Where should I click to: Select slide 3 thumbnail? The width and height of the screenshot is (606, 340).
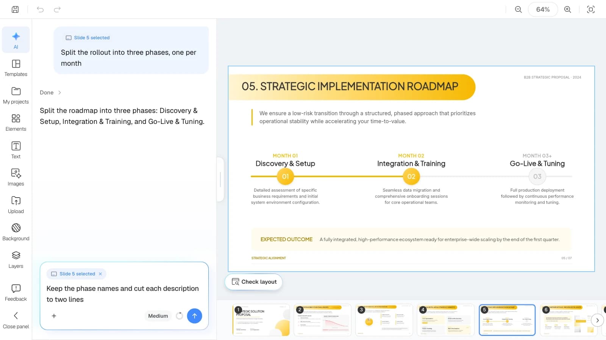(384, 320)
